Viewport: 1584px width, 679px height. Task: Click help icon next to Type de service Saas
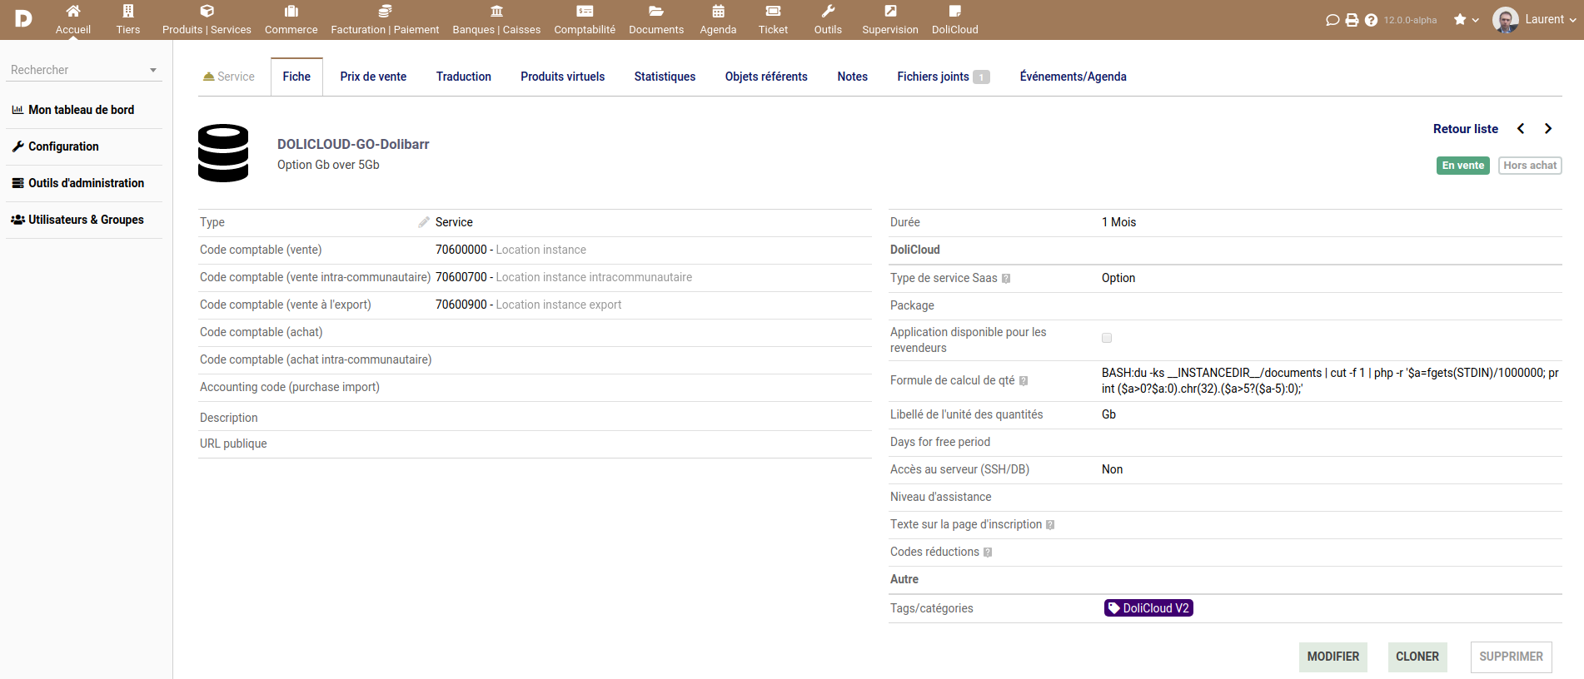pos(1006,279)
